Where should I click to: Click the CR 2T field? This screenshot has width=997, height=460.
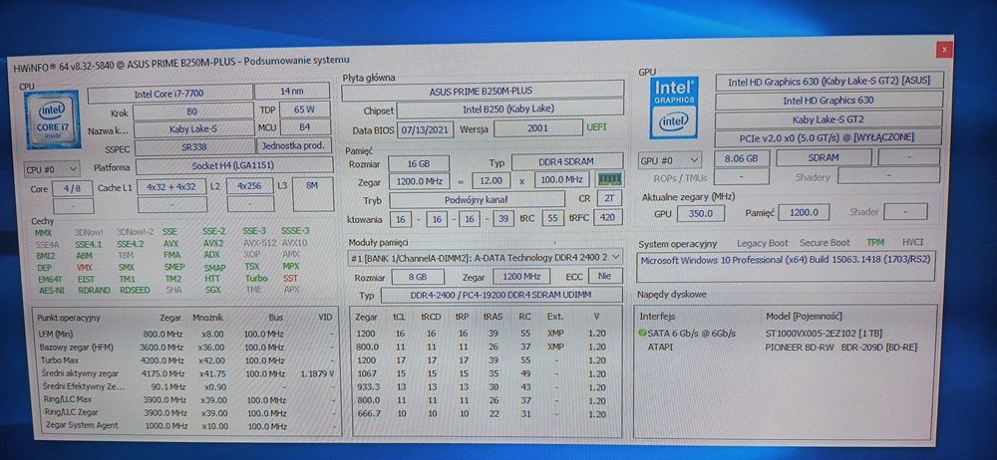click(x=610, y=198)
